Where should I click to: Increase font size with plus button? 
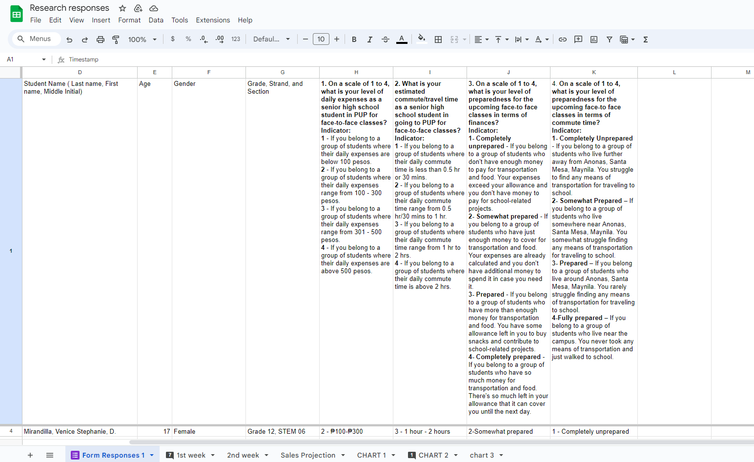pyautogui.click(x=337, y=39)
